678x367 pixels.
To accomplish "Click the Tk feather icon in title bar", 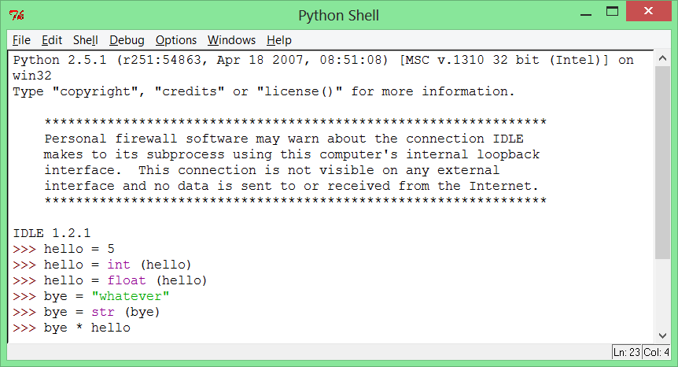I will tap(15, 15).
